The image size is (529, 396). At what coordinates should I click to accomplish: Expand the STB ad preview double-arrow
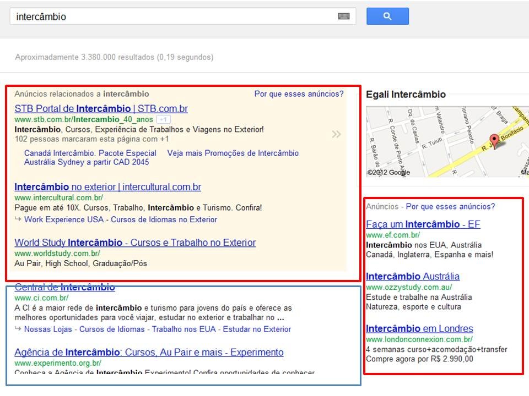pos(336,134)
